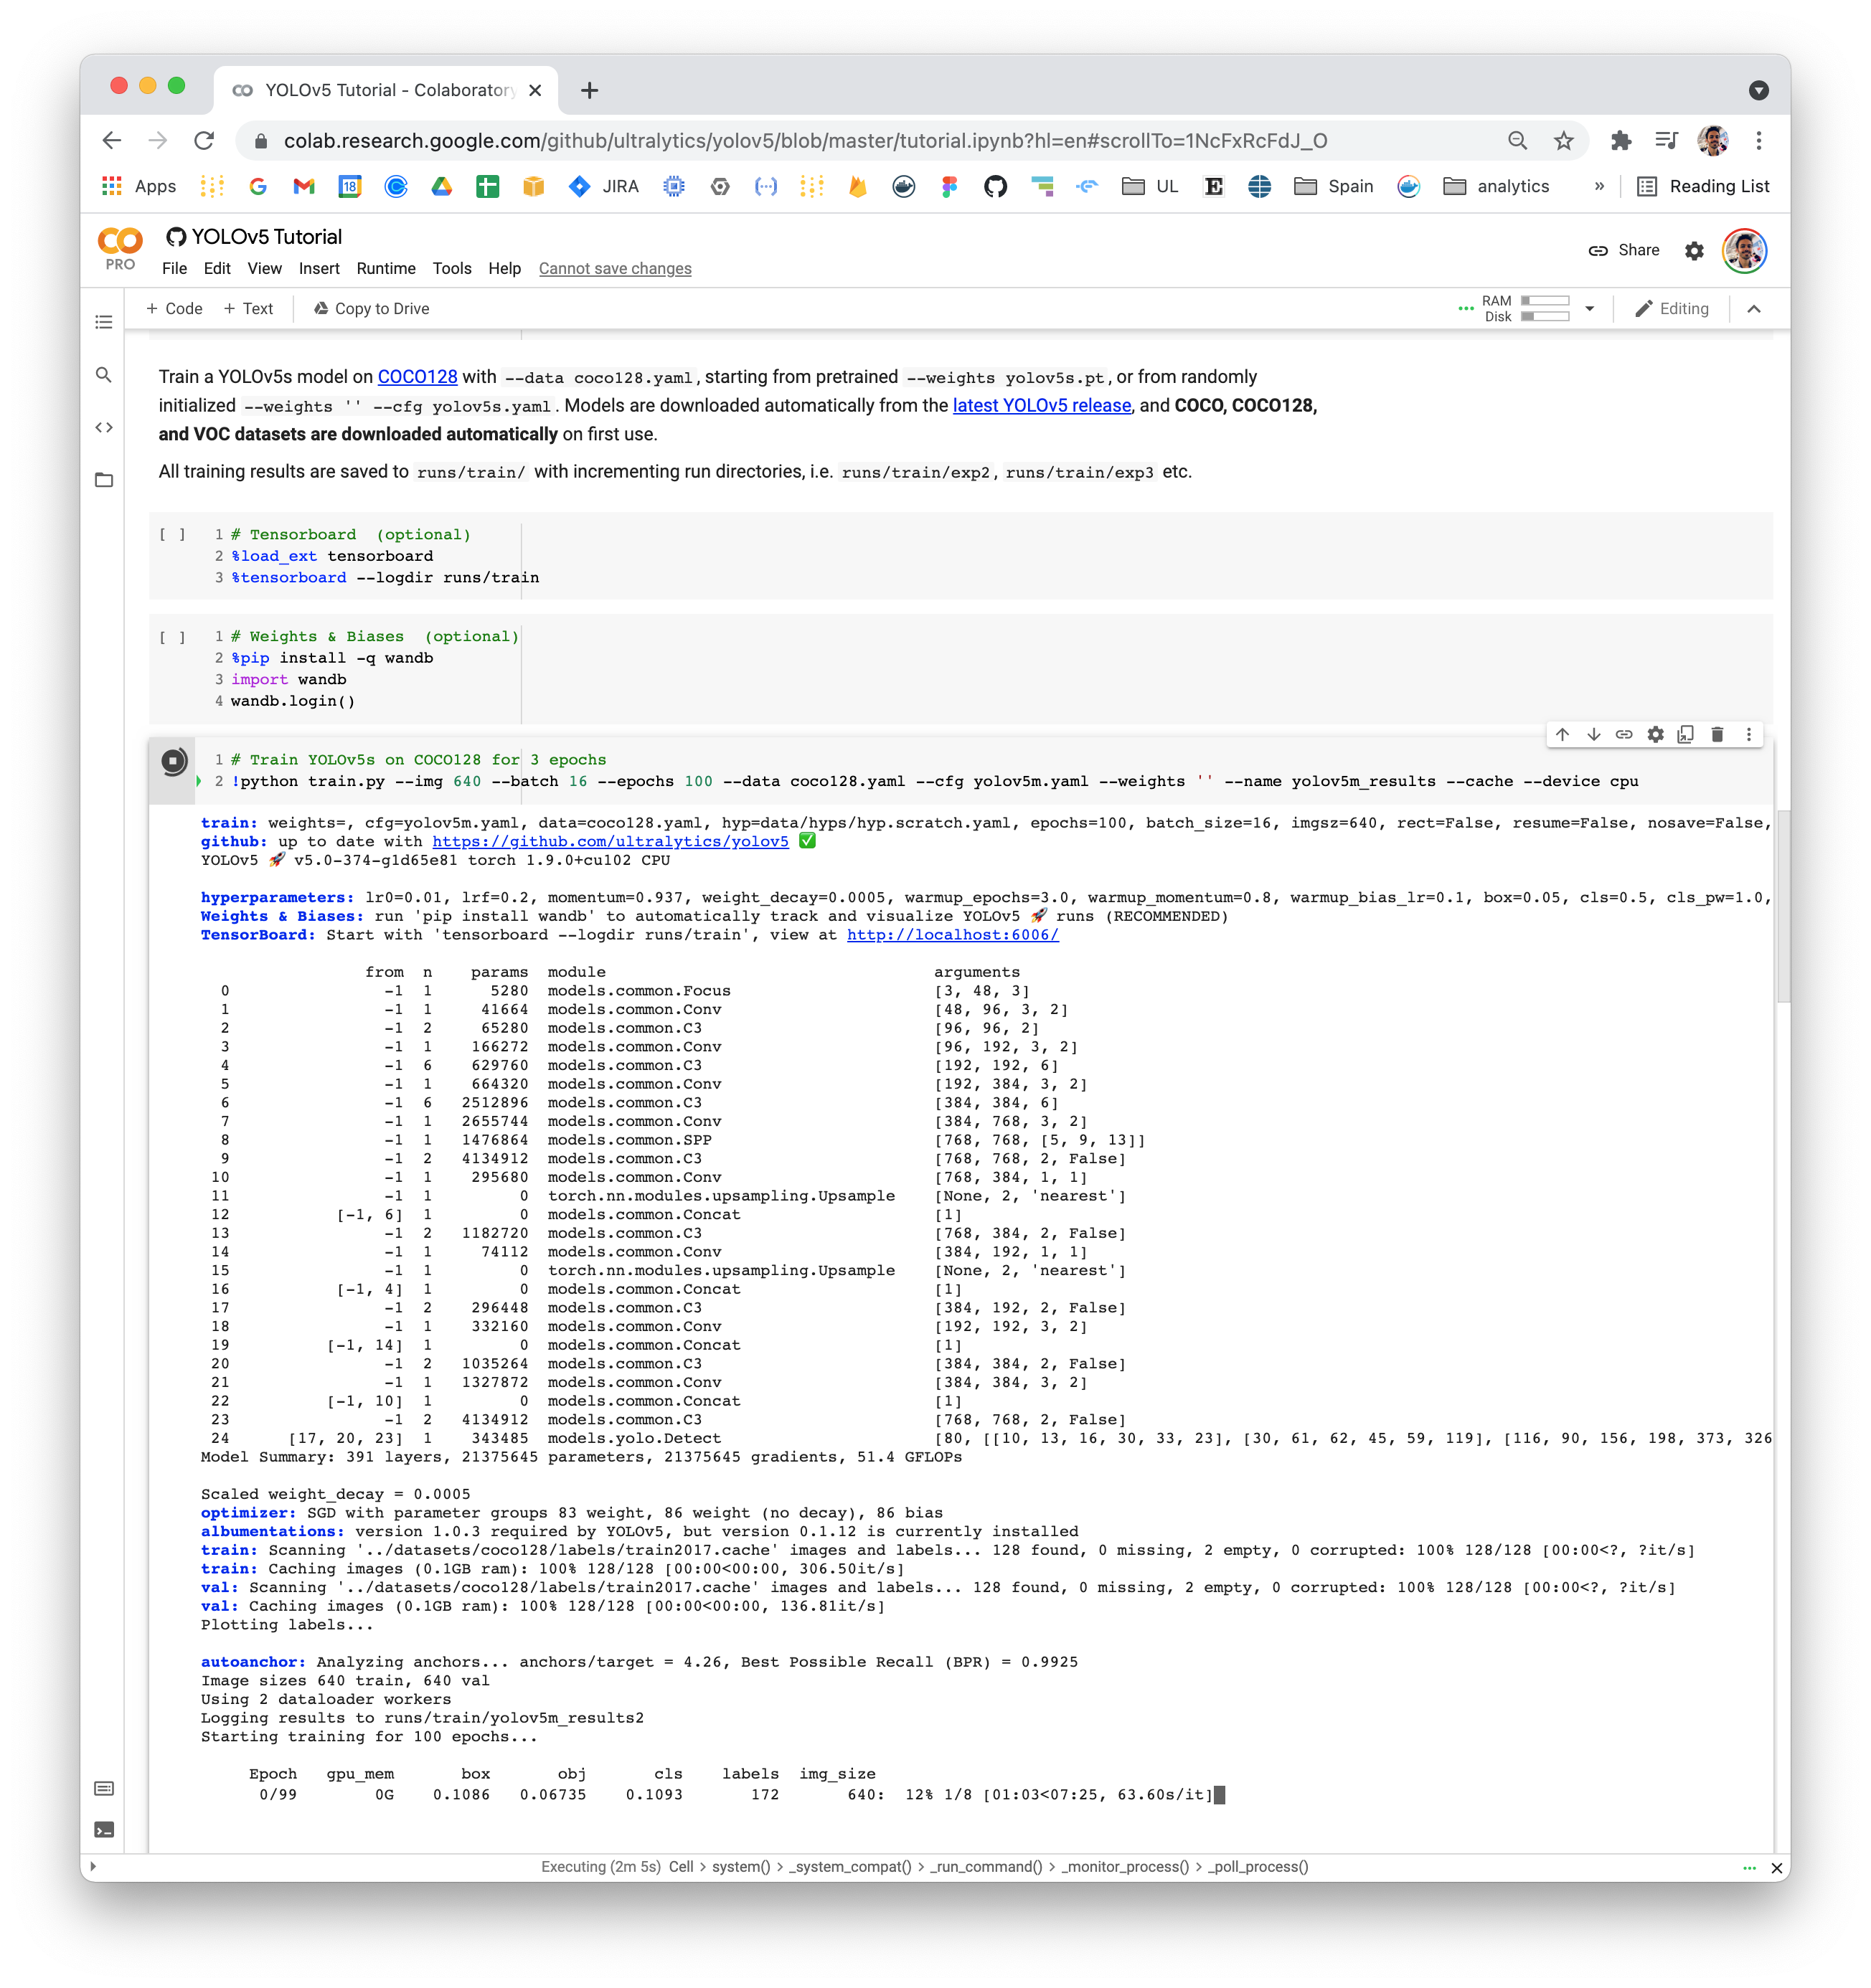Open the Runtime menu

pos(386,268)
